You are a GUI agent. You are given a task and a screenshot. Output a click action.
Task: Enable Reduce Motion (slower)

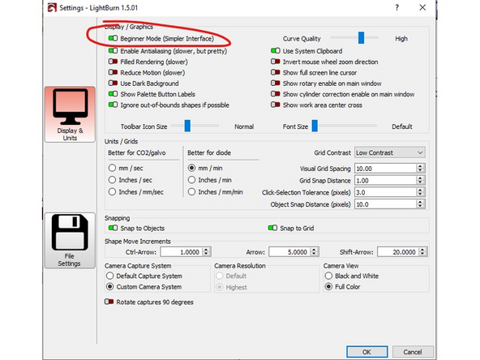coord(113,72)
